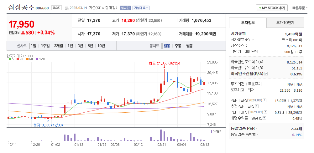Screen dimensions: 314x153
Task: Click the 봉차트 label
Action: point(154,46)
